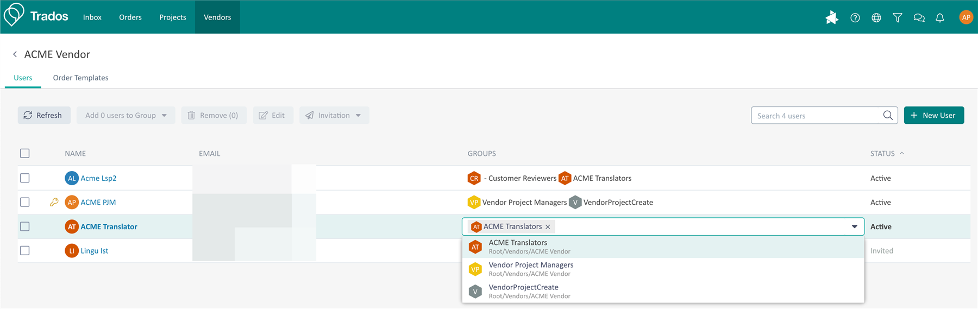
Task: Tick checkbox for Acme Lsp2
Action: click(25, 178)
